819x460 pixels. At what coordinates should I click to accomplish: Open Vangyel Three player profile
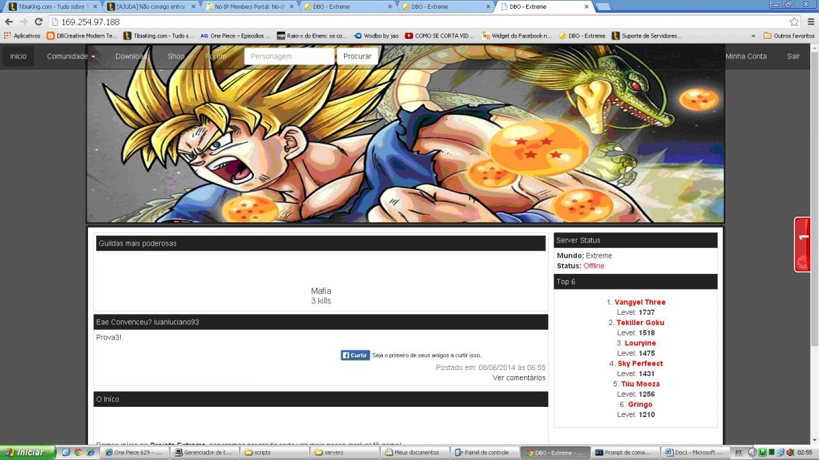[x=640, y=302]
